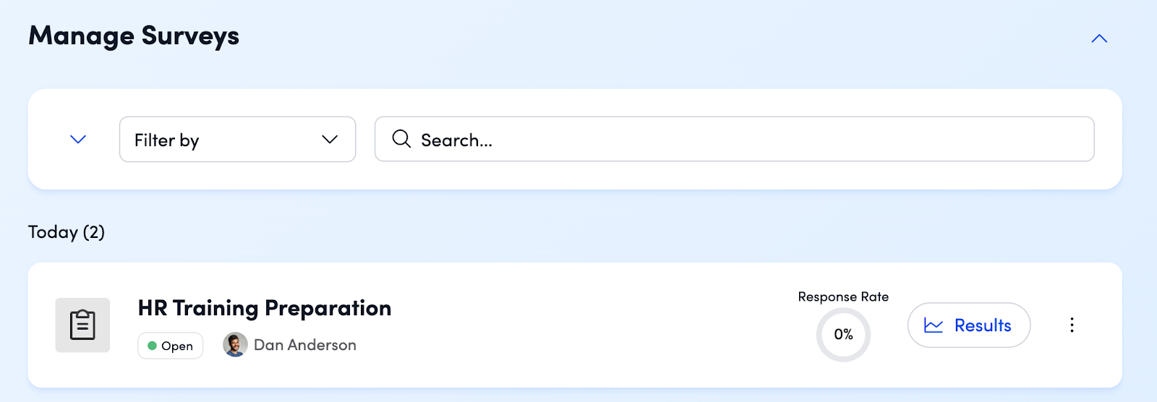Click the Response Rate label
The width and height of the screenshot is (1157, 402).
(843, 297)
